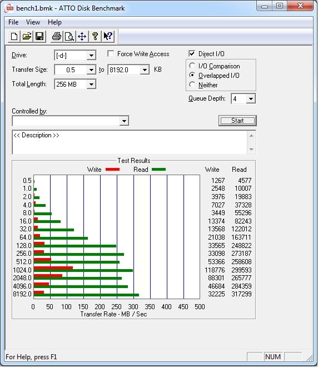318x367 pixels.
Task: Click the four-arrow move toolbar icon
Action: 82,37
